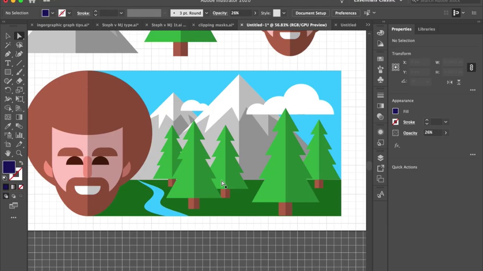483x271 pixels.
Task: Select the Slice tool
Action: point(19,144)
